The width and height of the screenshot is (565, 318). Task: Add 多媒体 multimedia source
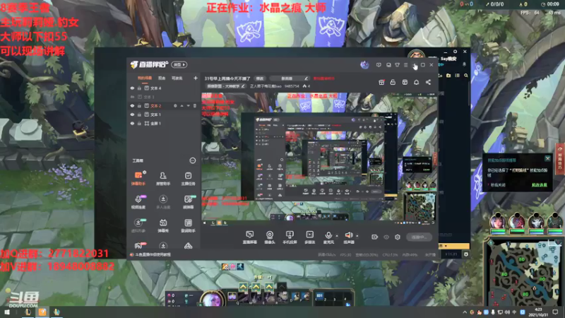tap(310, 237)
